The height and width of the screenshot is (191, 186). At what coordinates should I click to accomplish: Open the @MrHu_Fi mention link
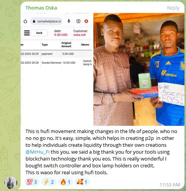click(x=37, y=152)
